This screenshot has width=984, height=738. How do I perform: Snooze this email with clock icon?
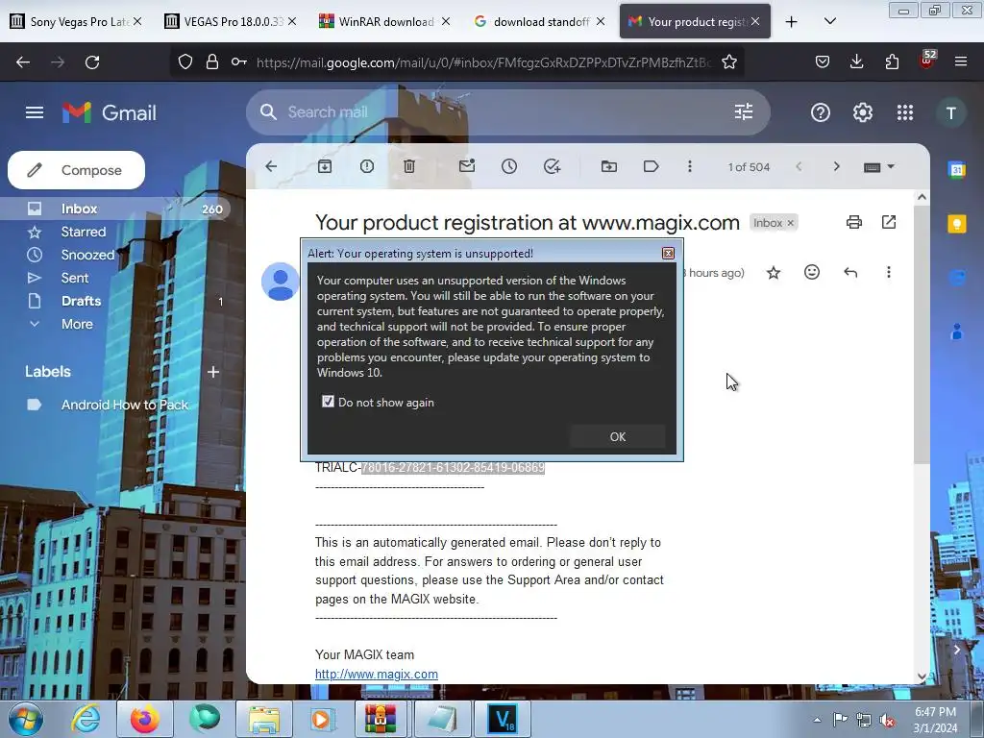click(509, 166)
